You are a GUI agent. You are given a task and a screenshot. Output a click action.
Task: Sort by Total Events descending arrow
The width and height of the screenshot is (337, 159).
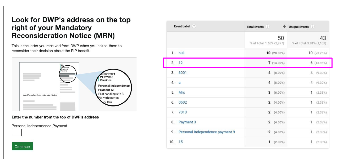(284, 27)
